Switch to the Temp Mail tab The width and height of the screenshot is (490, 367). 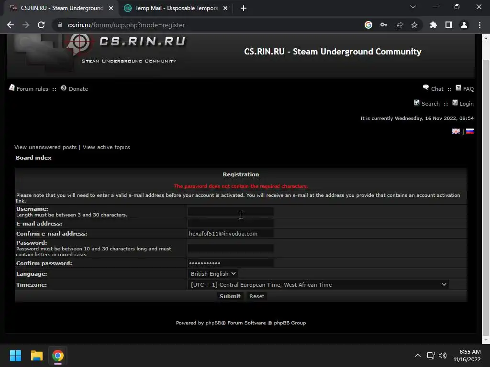(x=176, y=8)
